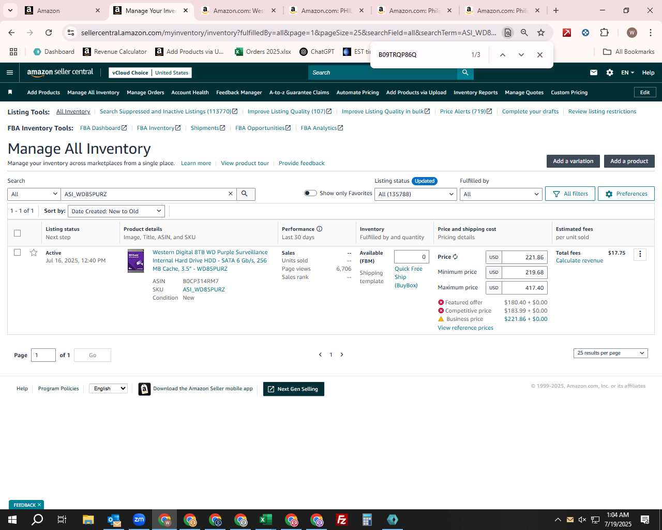This screenshot has height=530, width=662.
Task: Open Listing status All (135788) dropdown
Action: tap(416, 194)
